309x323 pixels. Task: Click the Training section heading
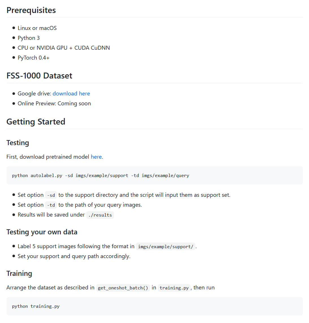pos(19,274)
